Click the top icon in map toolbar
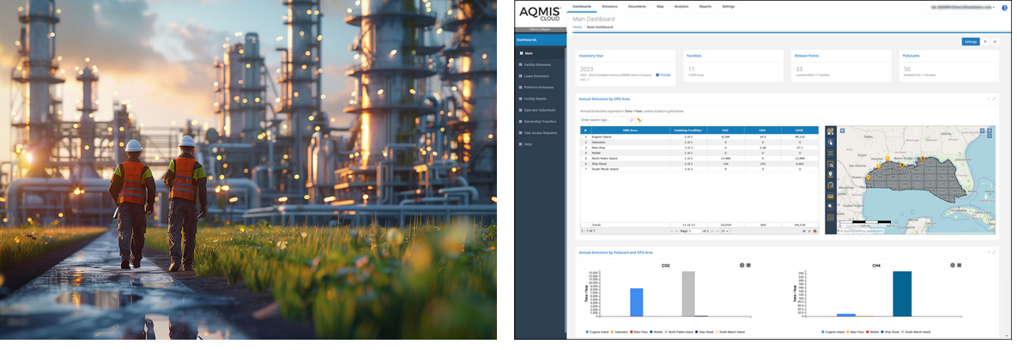This screenshot has width=1017, height=350. tap(830, 131)
